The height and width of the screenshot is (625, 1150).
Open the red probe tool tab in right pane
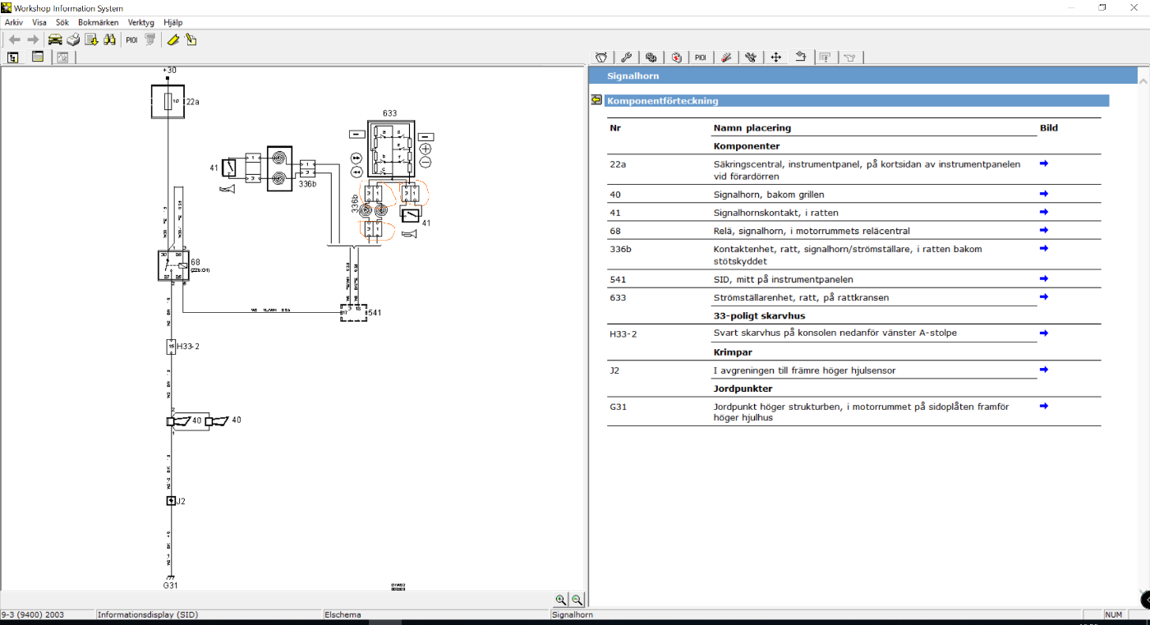(725, 57)
